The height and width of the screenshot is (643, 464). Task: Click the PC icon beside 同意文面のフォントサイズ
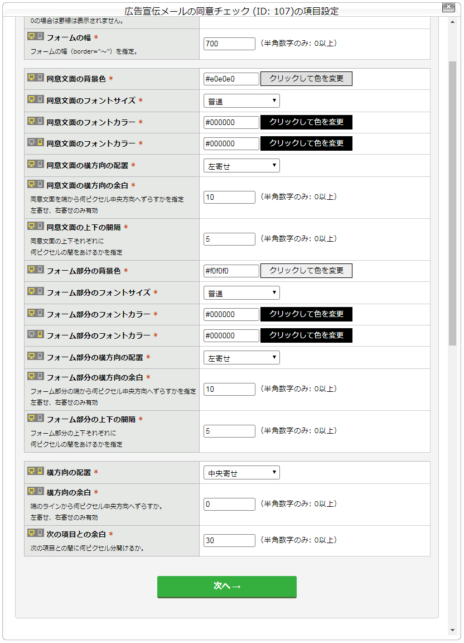click(32, 99)
